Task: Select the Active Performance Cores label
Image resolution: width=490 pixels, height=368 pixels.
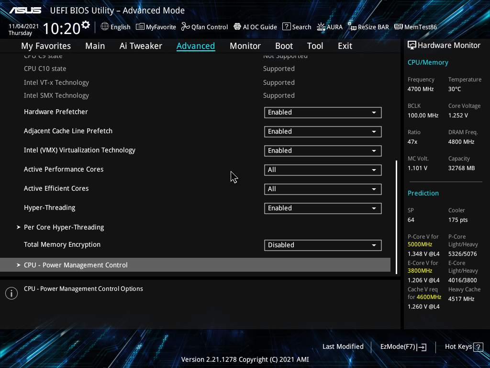Action: 64,169
